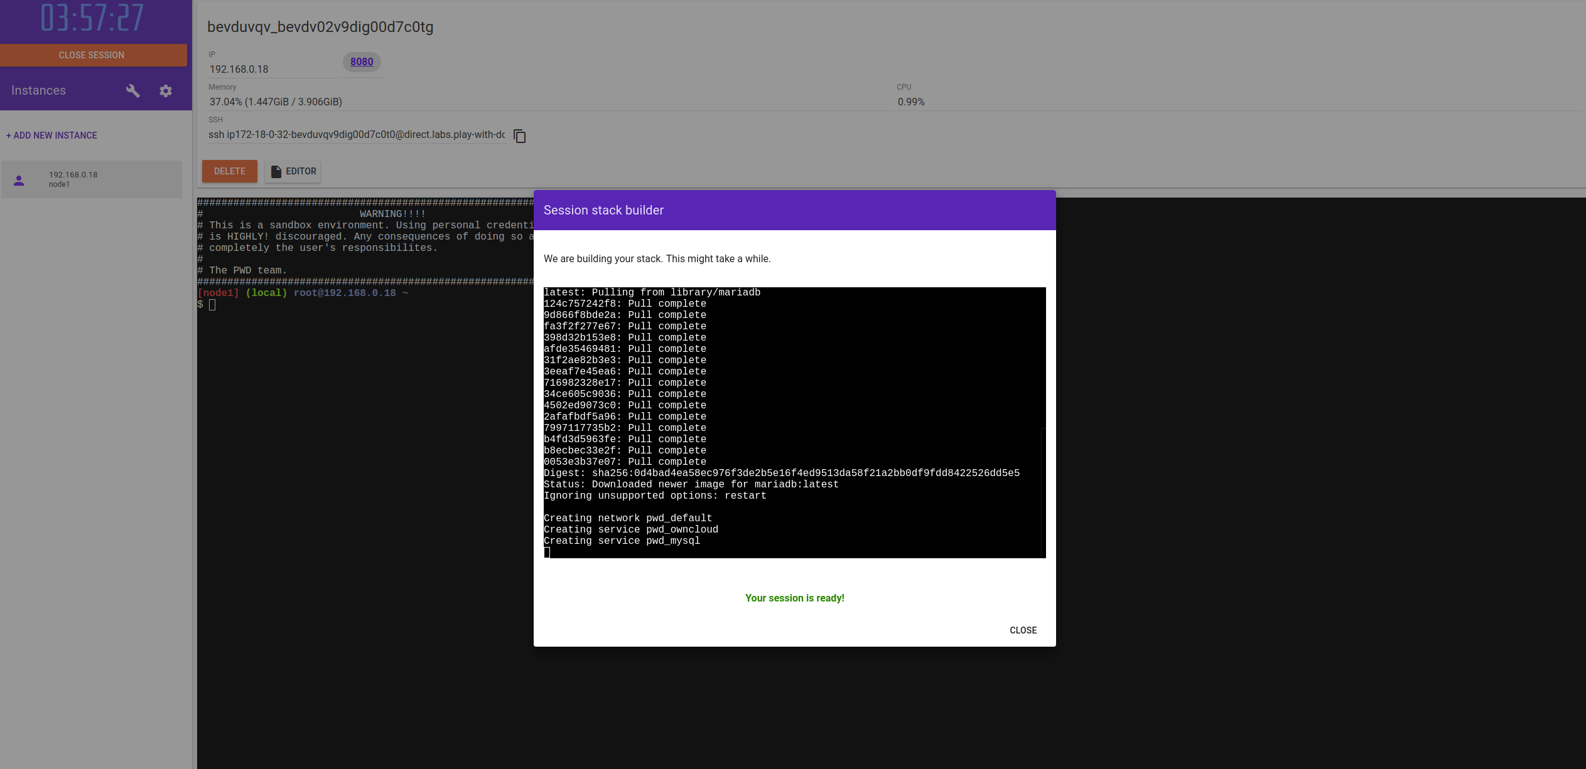The height and width of the screenshot is (769, 1586).
Task: Dismiss the stack builder with CLOSE
Action: 1023,630
